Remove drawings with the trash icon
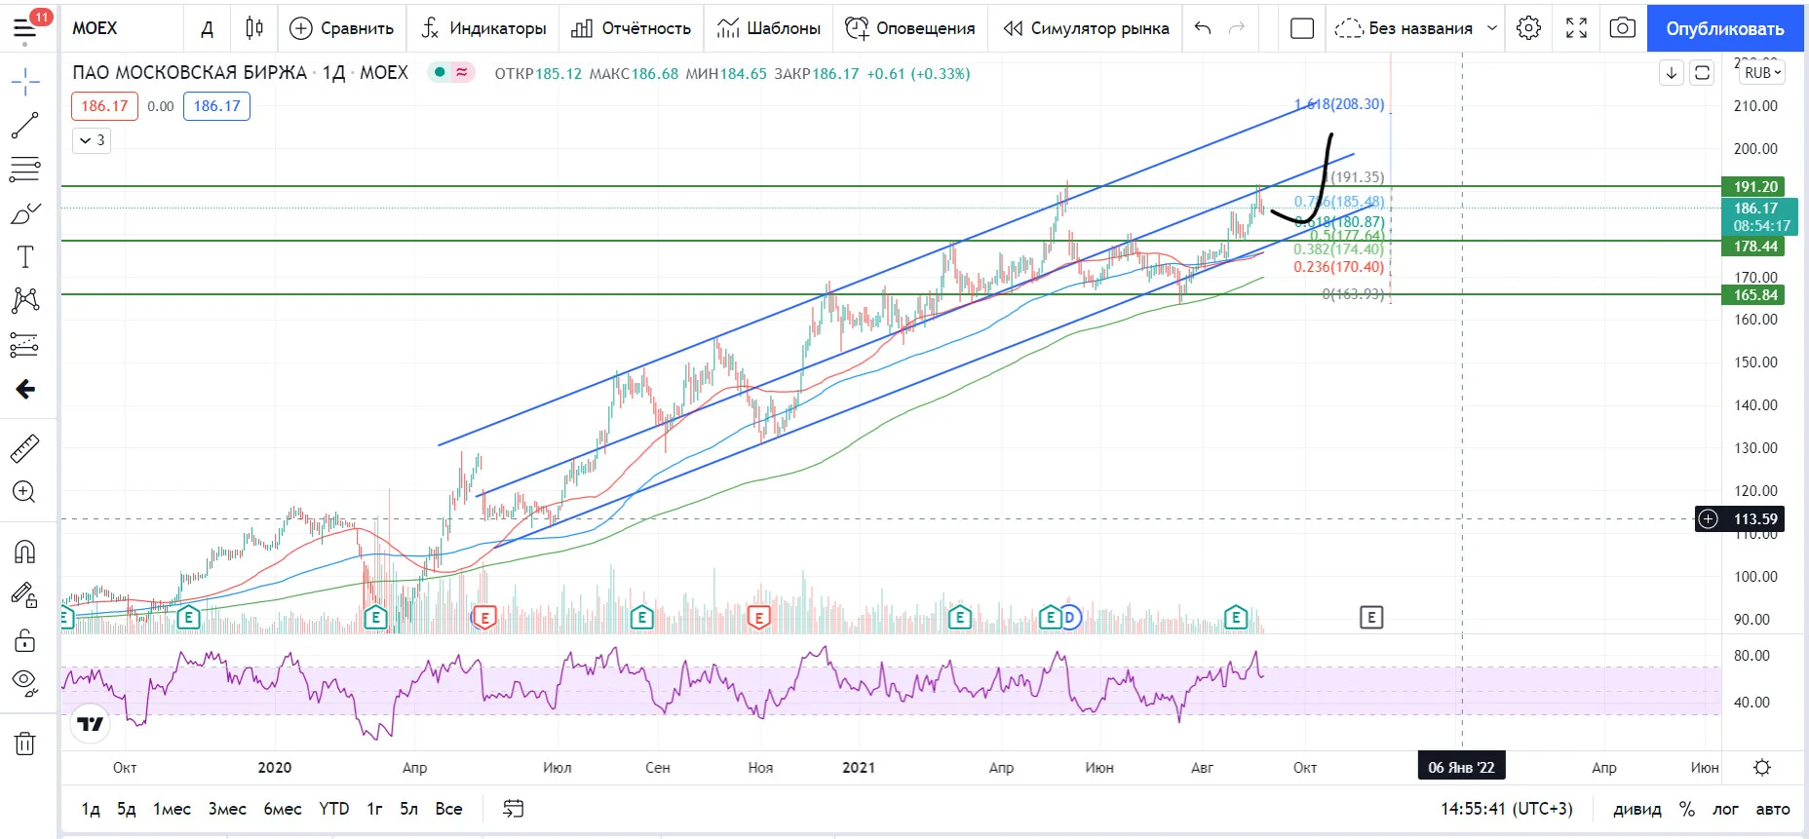This screenshot has width=1809, height=839. [24, 744]
